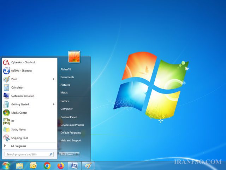The height and width of the screenshot is (170, 226).
Task: Open Games explorer
Action: pyautogui.click(x=64, y=101)
